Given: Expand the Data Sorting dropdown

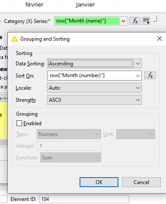Looking at the screenshot, I should 94,64.
